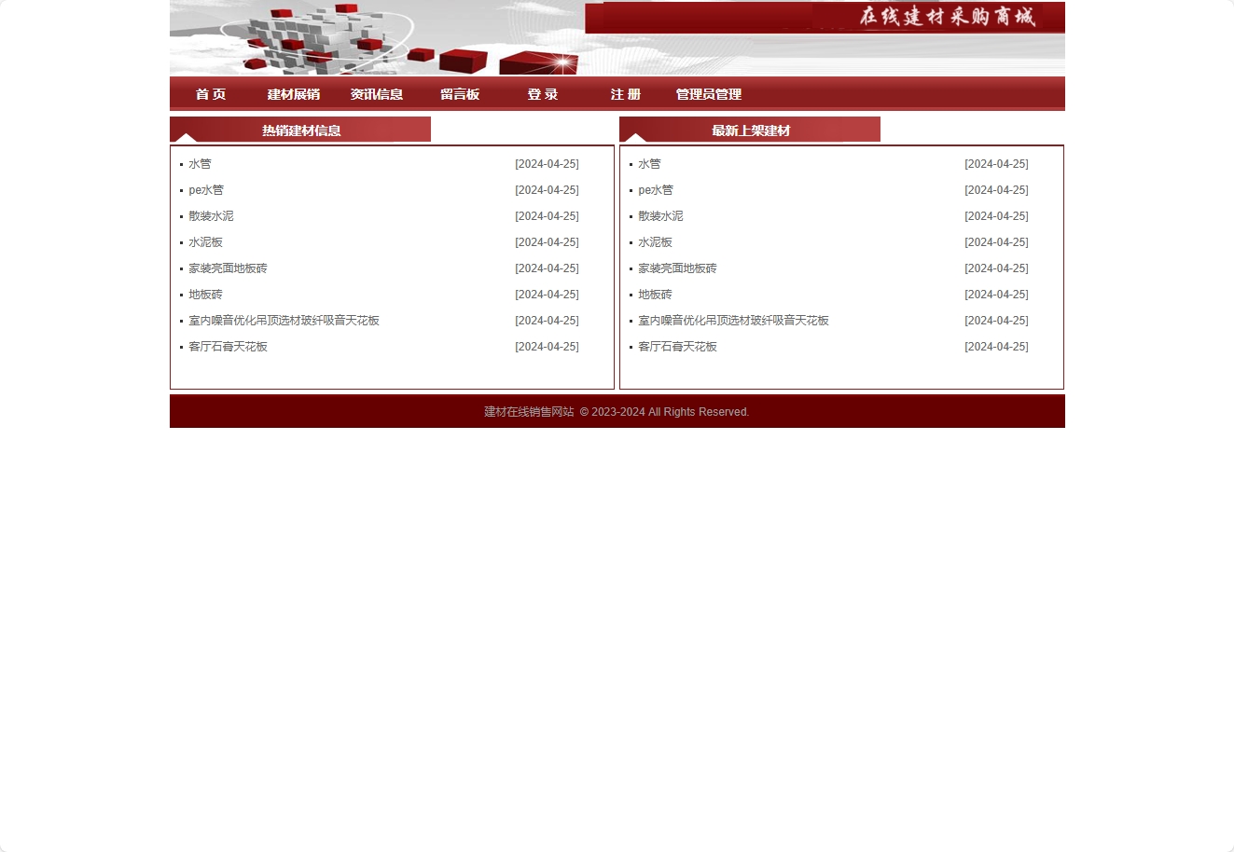The width and height of the screenshot is (1234, 852).
Task: View 地板砖 in the new arrivals list
Action: (655, 294)
